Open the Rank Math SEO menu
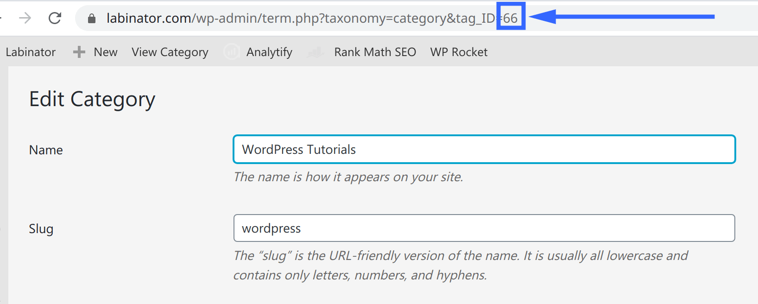Screen dimensions: 758x304 [375, 52]
